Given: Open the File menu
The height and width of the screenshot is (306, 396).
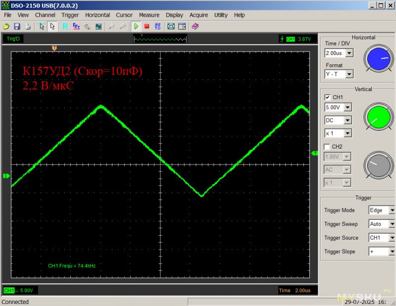Looking at the screenshot, I should [7, 15].
